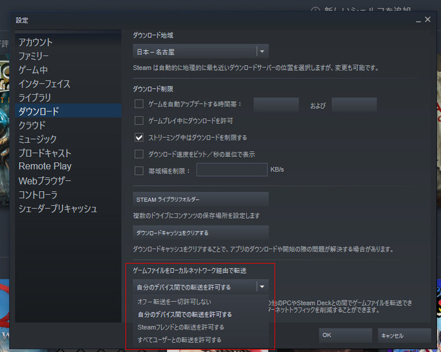Open auto-update start time dropdown

click(x=276, y=105)
